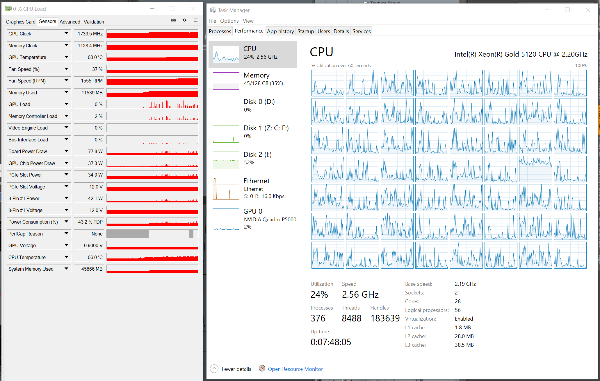The image size is (600, 381).
Task: Minimize the GPU-Z window
Action: coord(152,9)
